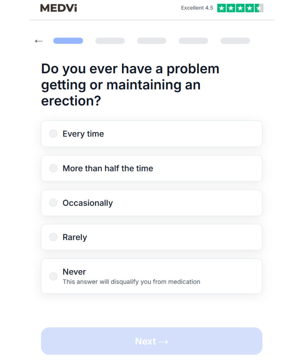Click the Trustpilot green star rating
This screenshot has width=301, height=364.
click(240, 8)
